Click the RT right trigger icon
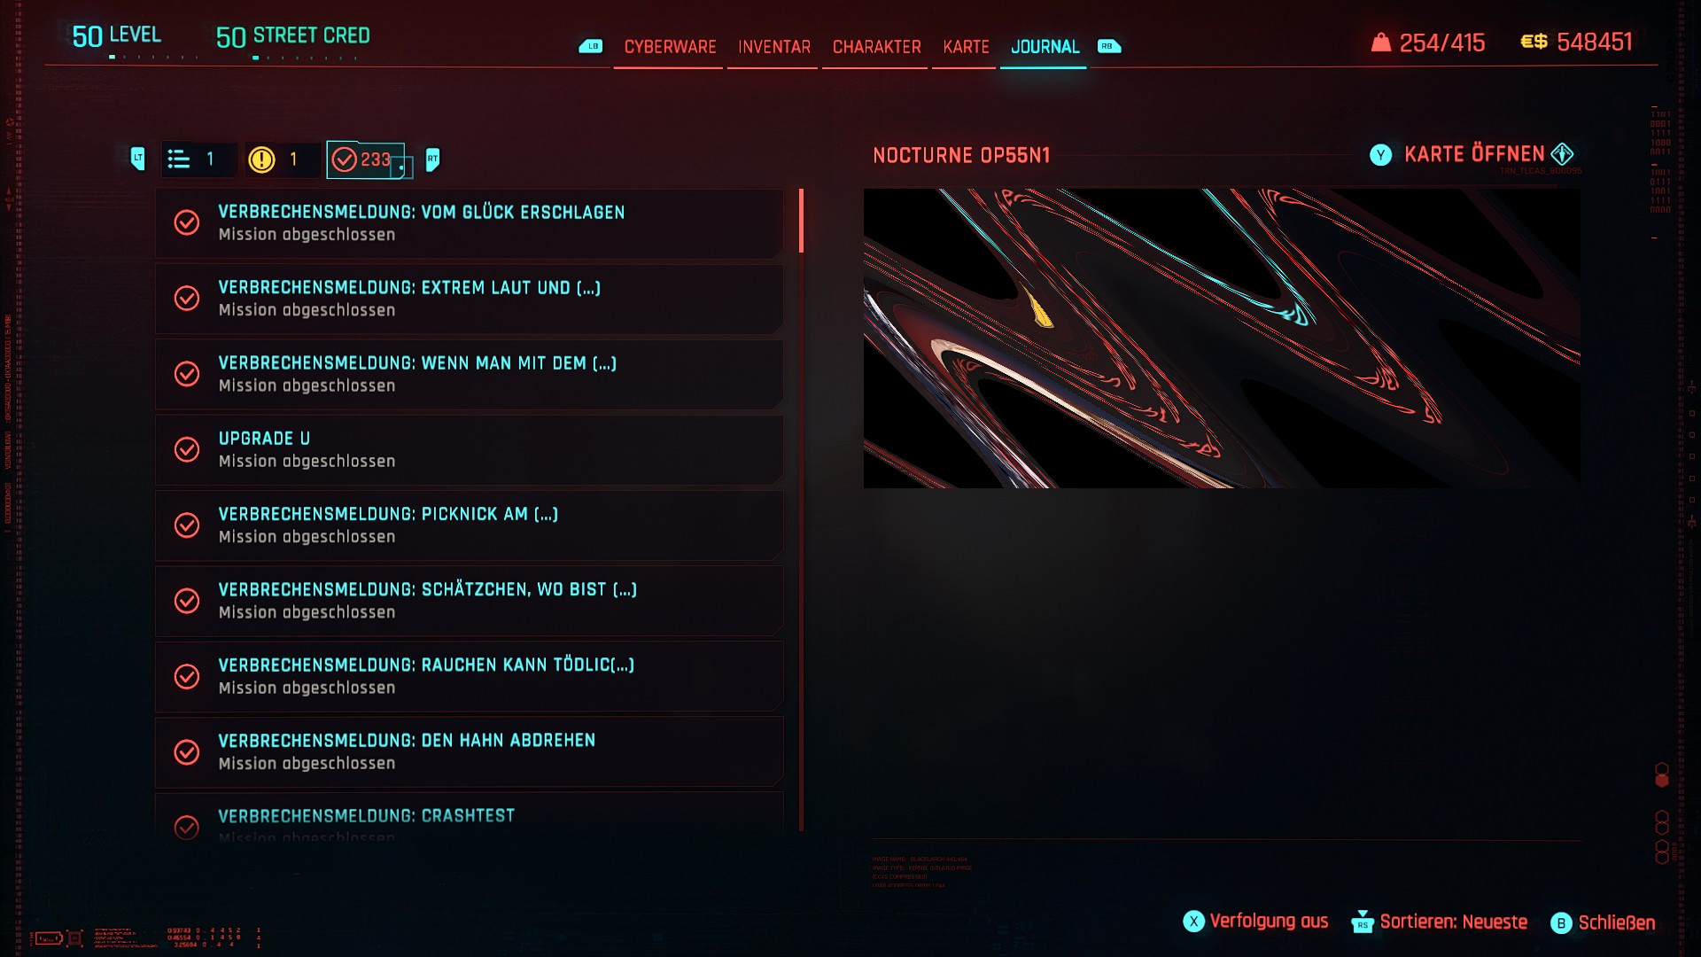This screenshot has height=957, width=1701. pyautogui.click(x=432, y=159)
